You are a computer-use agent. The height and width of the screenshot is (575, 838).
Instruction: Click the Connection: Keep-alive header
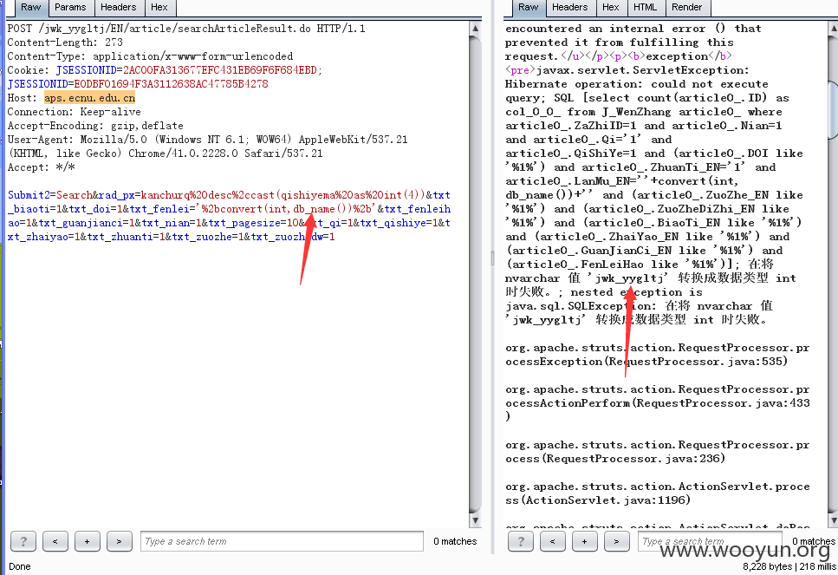tap(75, 112)
